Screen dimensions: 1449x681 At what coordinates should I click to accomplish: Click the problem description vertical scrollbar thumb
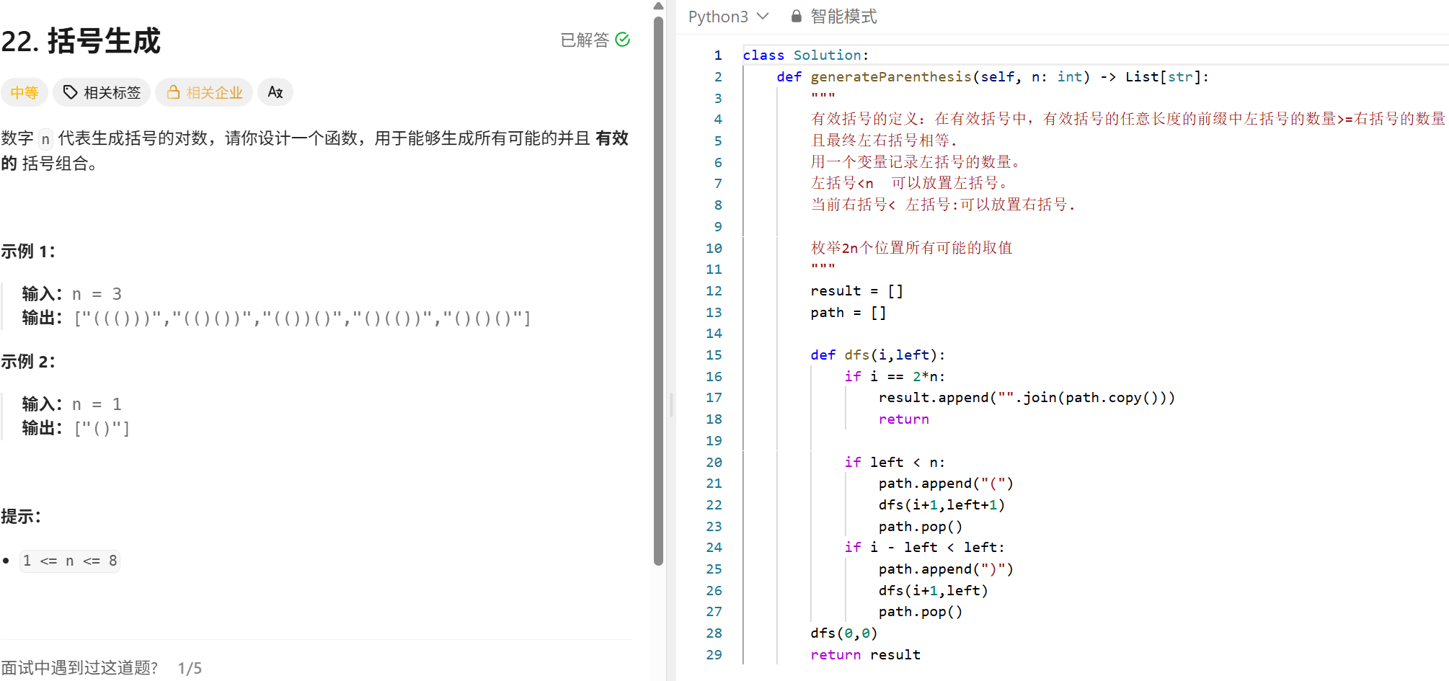pyautogui.click(x=658, y=290)
